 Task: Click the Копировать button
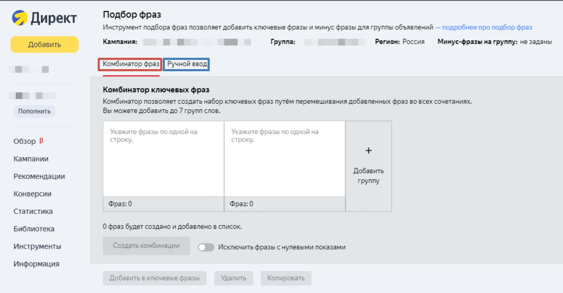(x=286, y=278)
